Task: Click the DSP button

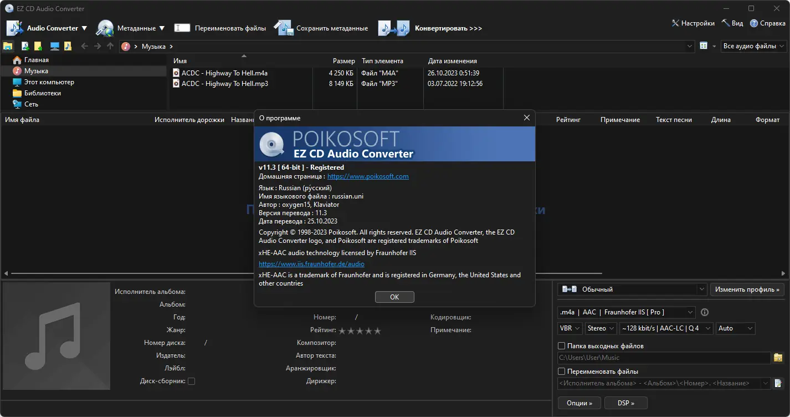Action: pos(625,403)
